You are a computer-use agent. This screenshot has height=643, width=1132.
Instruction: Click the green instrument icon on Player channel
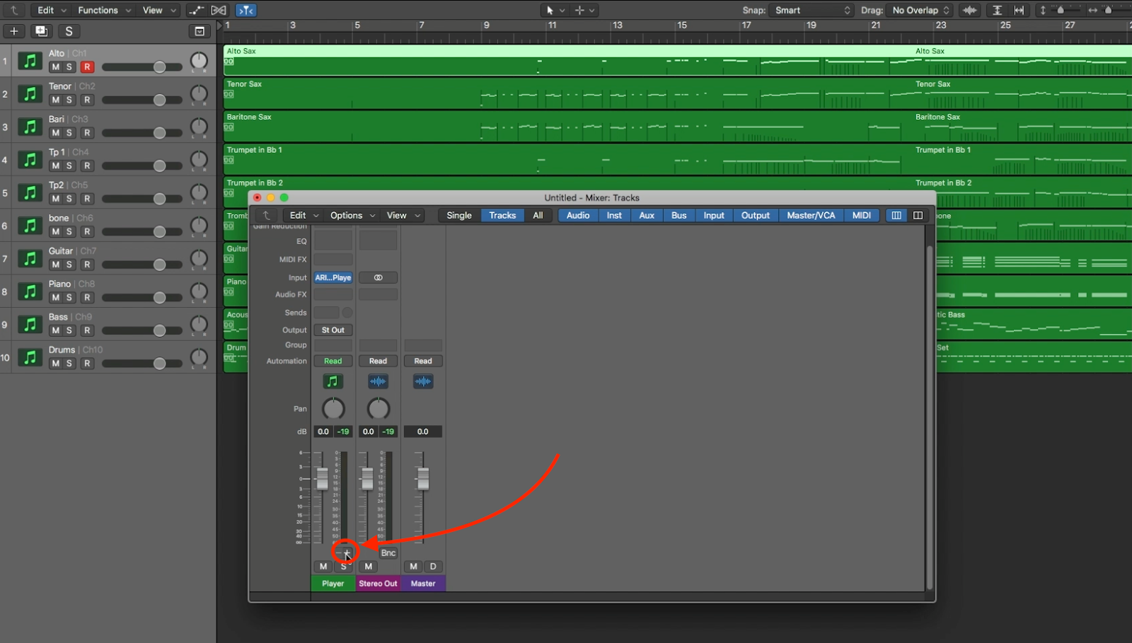(x=333, y=381)
